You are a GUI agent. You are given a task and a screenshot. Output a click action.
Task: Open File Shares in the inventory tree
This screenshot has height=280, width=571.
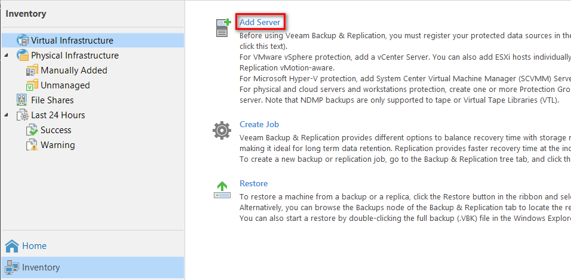click(53, 100)
